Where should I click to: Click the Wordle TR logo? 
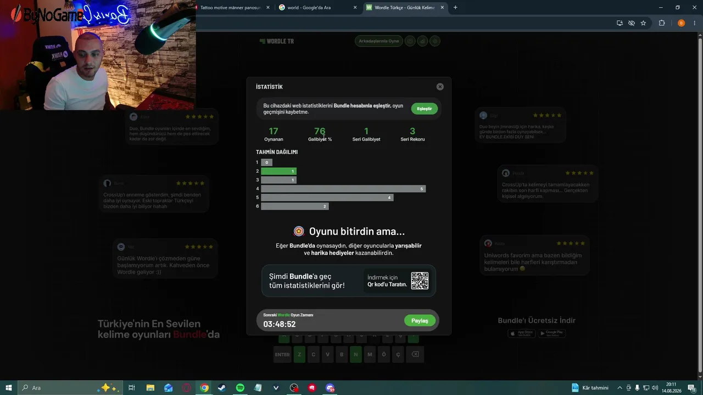[277, 41]
